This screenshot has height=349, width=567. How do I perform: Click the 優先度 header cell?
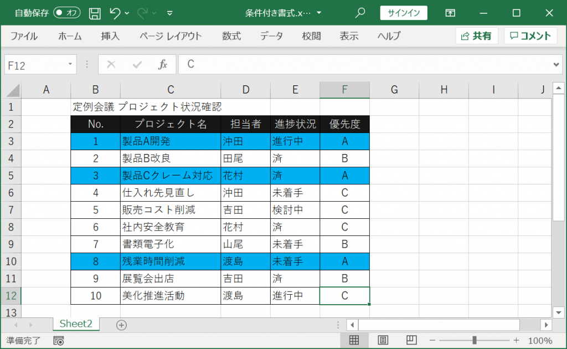click(x=344, y=124)
